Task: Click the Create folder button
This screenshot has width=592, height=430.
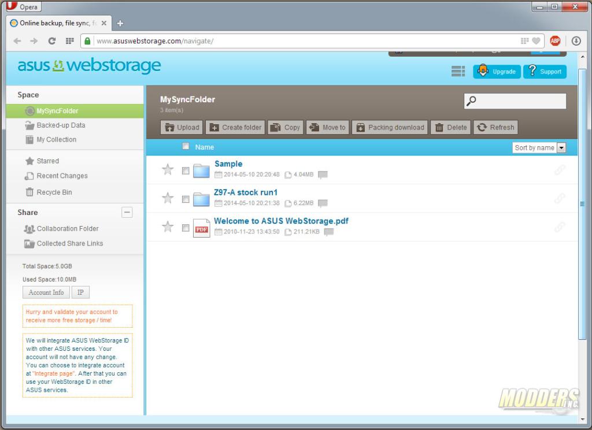Action: (235, 128)
